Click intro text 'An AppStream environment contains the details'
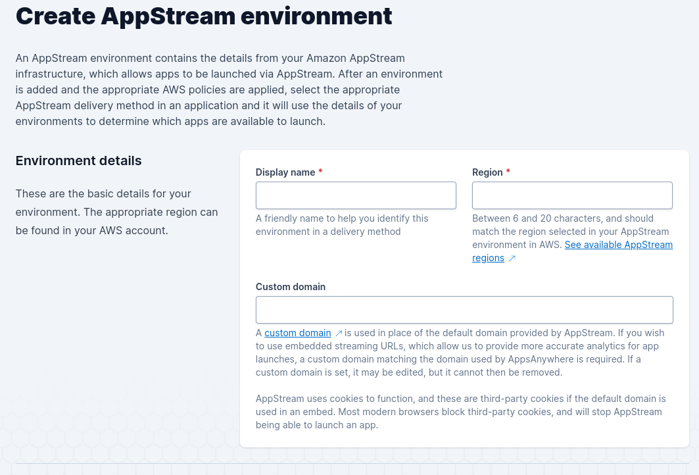699x475 pixels. point(229,89)
